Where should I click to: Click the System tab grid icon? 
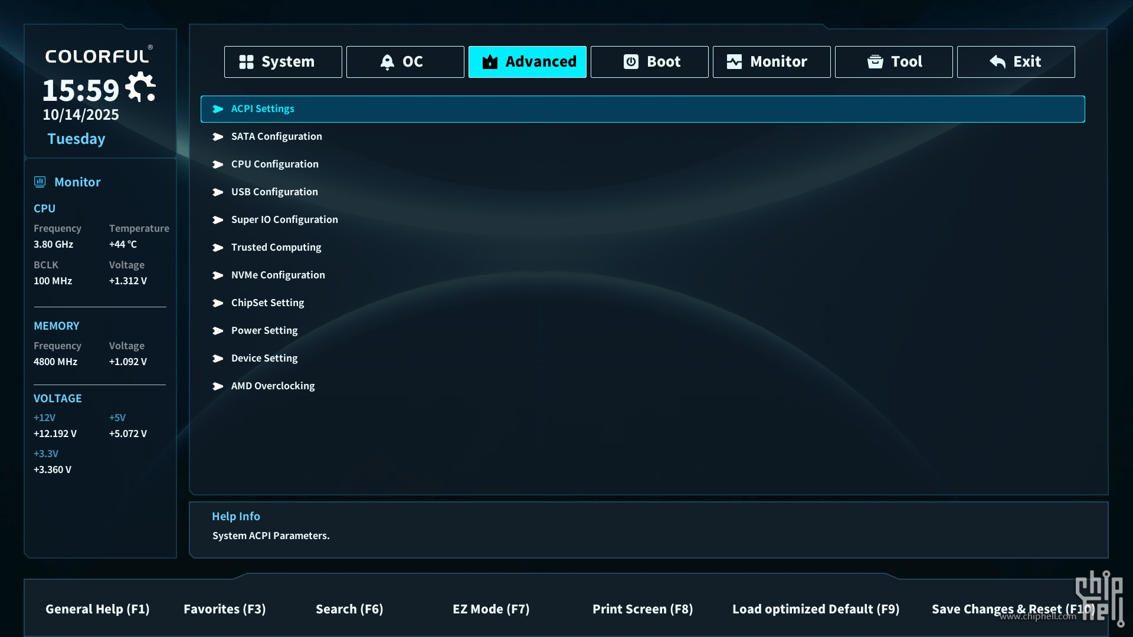point(246,62)
